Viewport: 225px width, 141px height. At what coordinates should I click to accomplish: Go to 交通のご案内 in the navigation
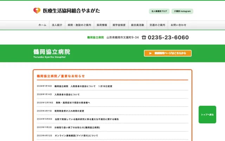click(x=157, y=25)
